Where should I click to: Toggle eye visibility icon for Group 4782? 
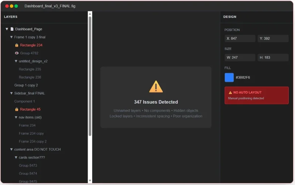17,53
